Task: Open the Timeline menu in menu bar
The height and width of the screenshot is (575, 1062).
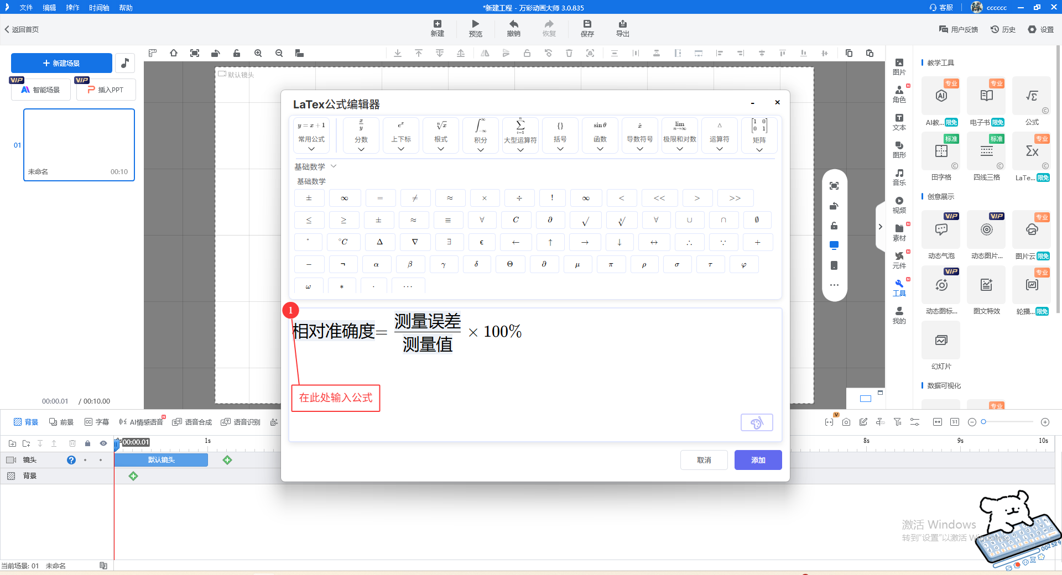Action: pos(99,8)
